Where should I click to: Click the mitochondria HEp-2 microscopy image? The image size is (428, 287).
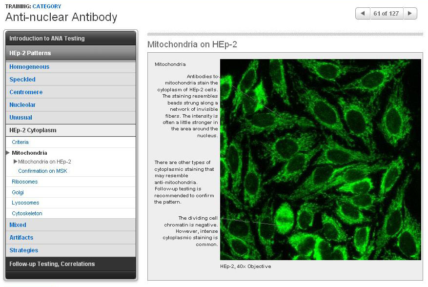click(320, 160)
